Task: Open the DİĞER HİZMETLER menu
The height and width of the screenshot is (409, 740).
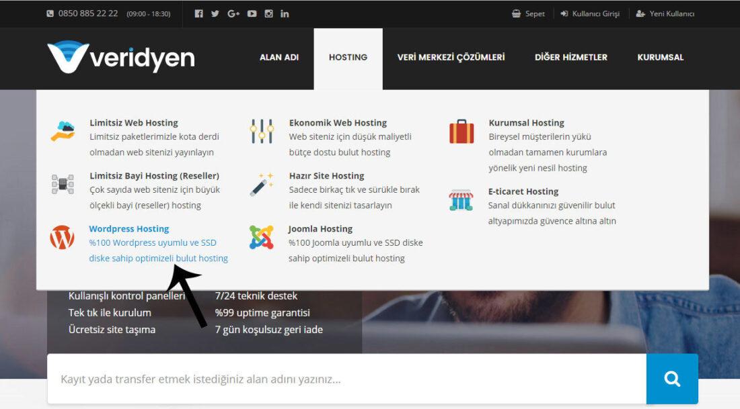Action: (571, 57)
